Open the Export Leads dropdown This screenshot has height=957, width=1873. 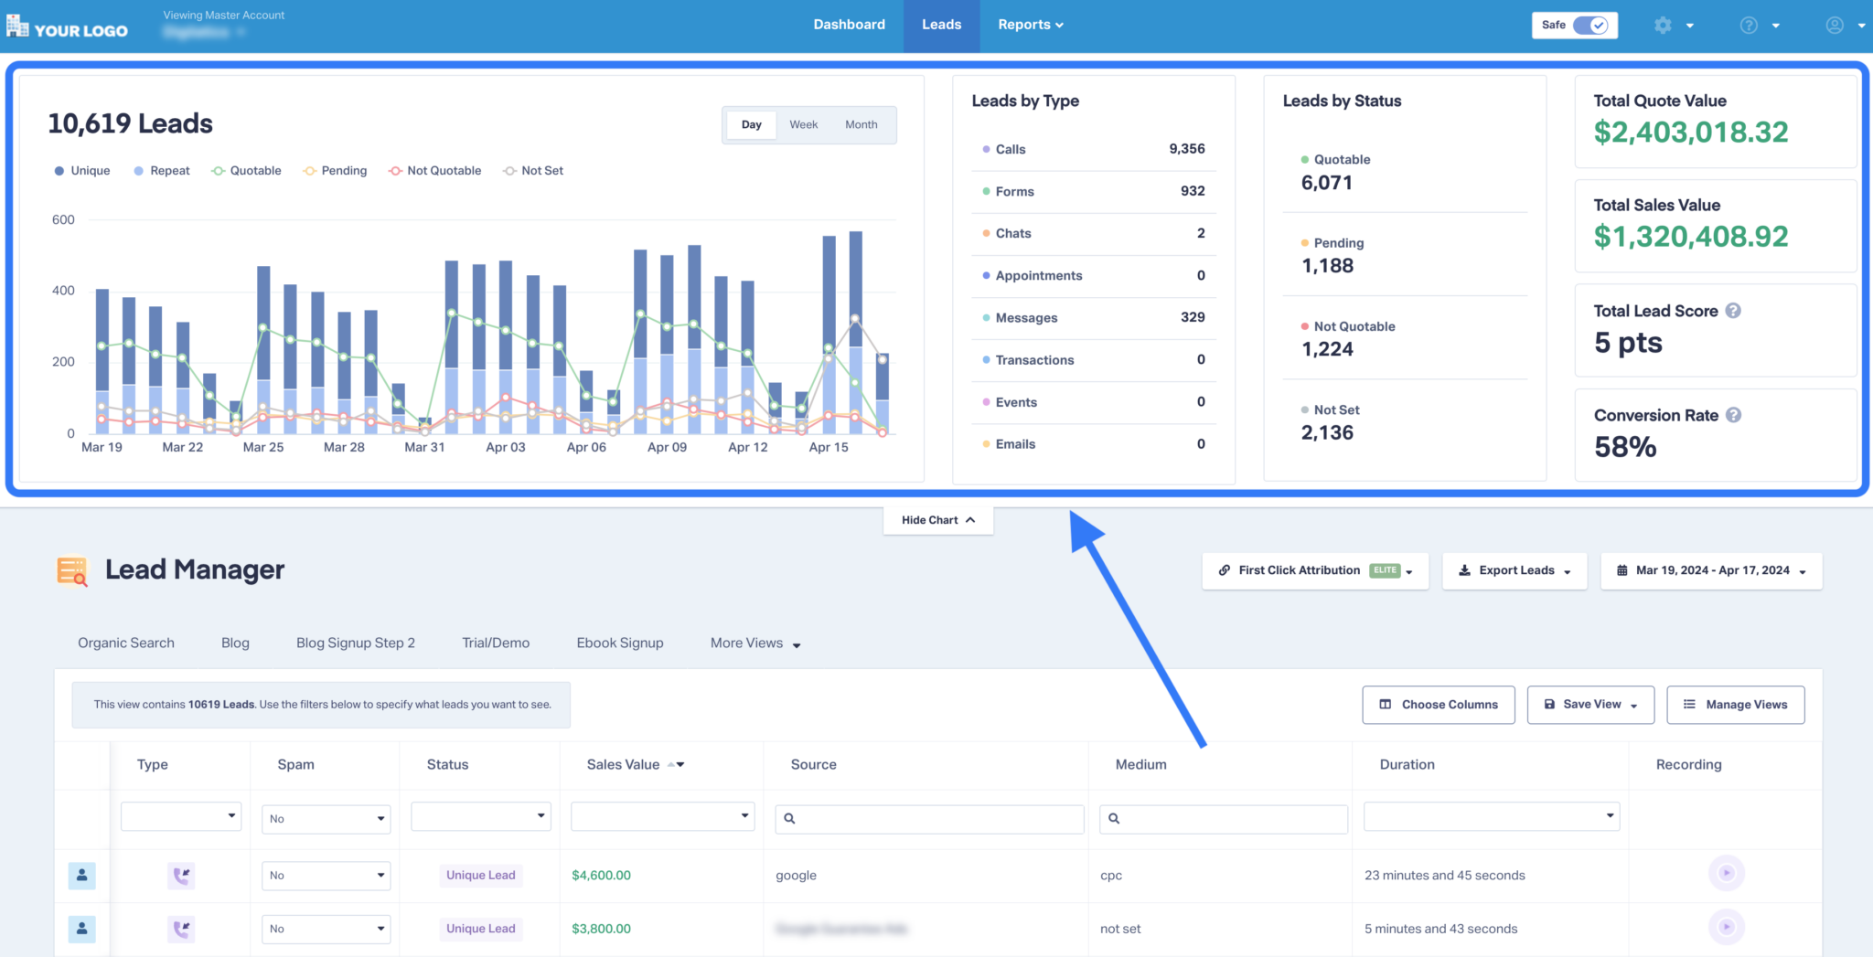click(1514, 570)
